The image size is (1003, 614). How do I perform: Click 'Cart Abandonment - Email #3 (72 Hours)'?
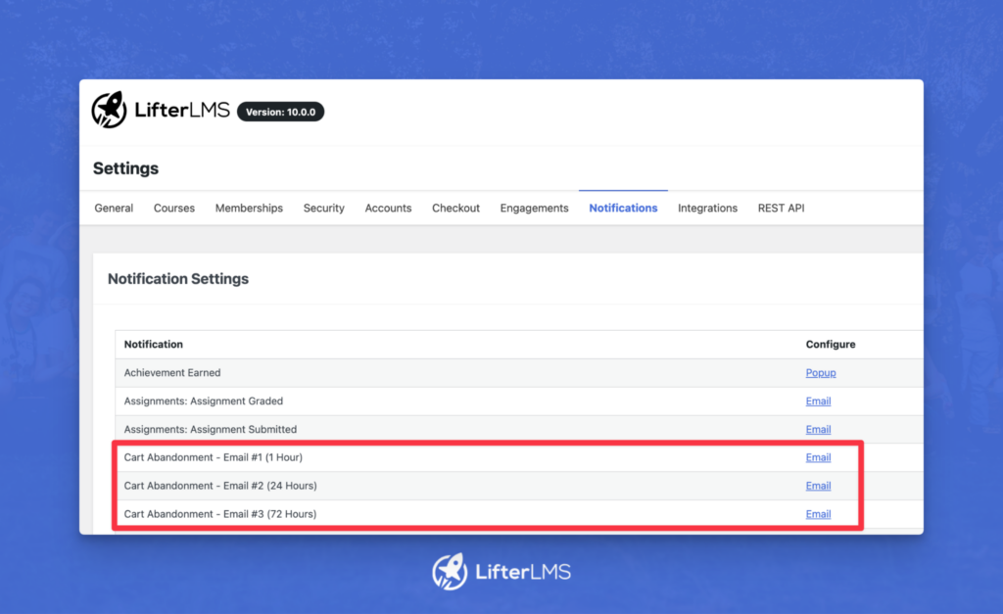click(220, 513)
